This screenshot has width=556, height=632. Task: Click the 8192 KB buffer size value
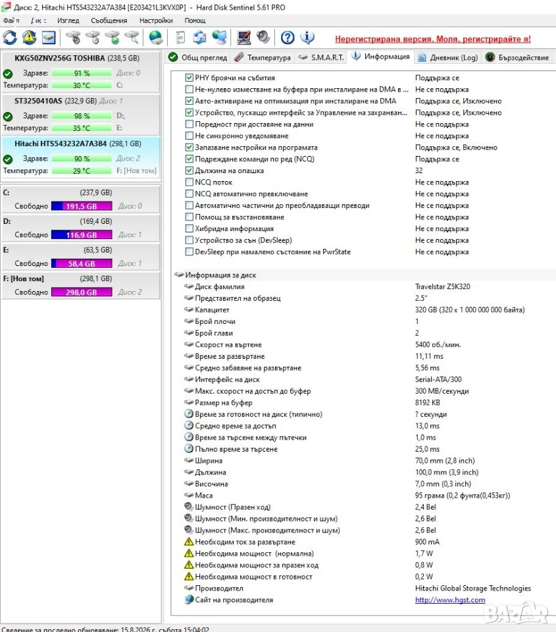tap(428, 402)
